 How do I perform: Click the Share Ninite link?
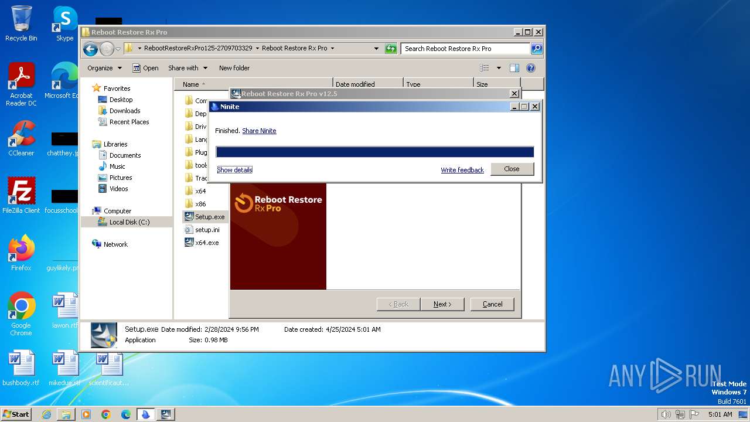[x=259, y=131]
